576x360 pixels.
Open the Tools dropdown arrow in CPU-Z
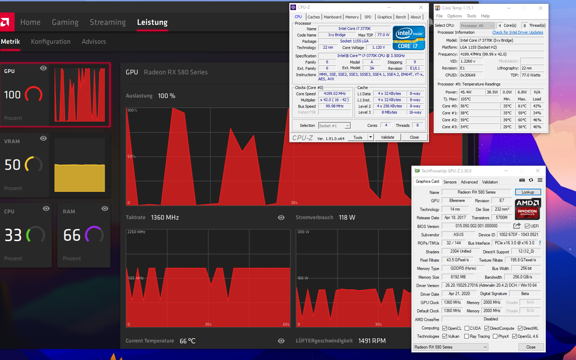coord(370,137)
